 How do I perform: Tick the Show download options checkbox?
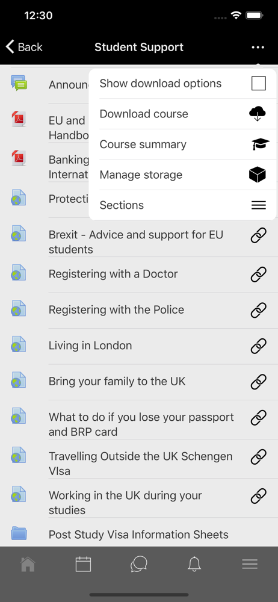258,83
